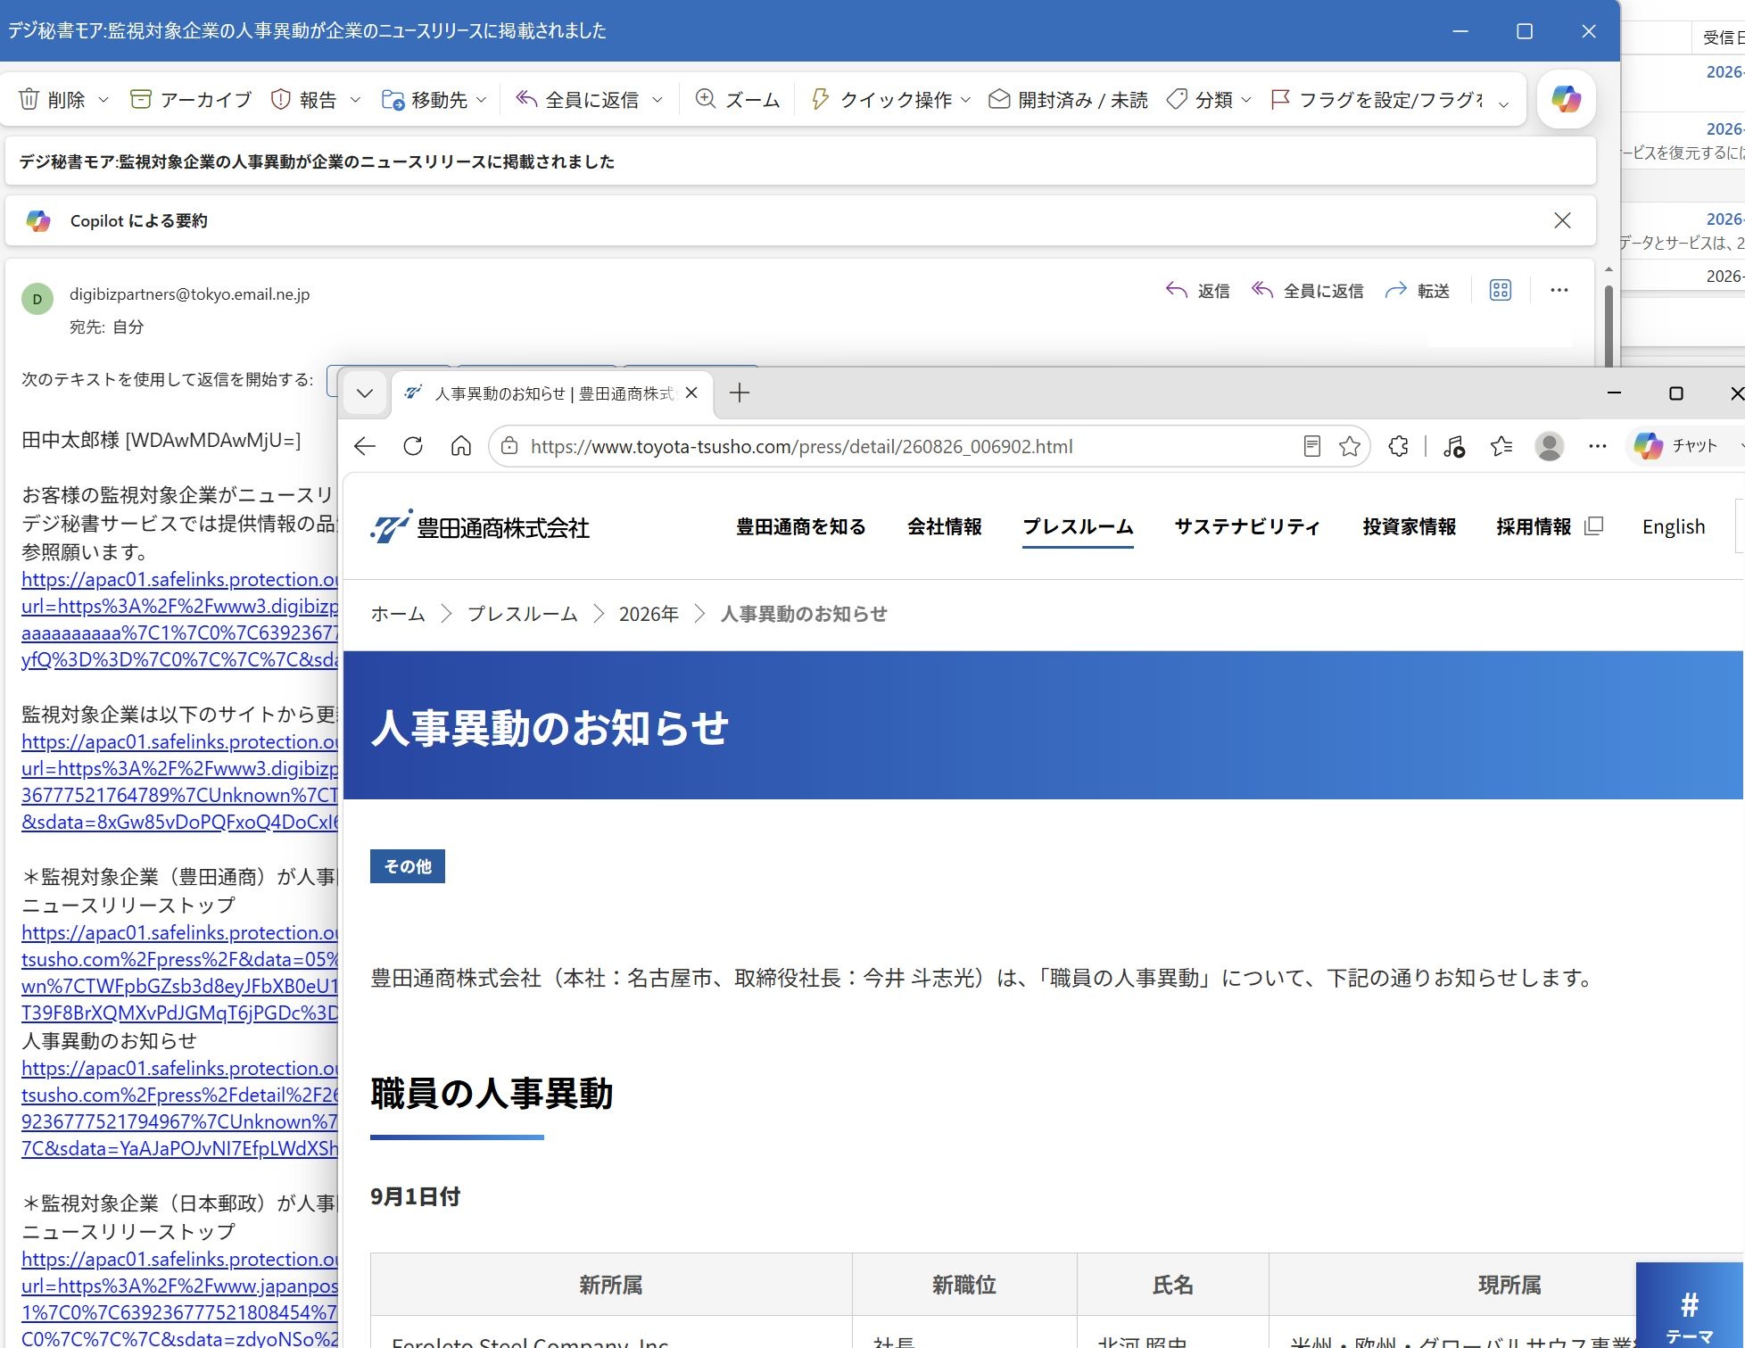Click the Report (報告) shield icon
1745x1348 pixels.
pyautogui.click(x=281, y=99)
